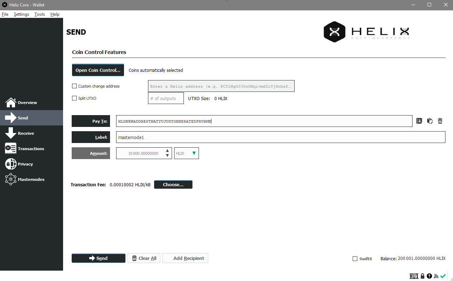This screenshot has height=281, width=453.
Task: Click the Clear All button
Action: 144,258
